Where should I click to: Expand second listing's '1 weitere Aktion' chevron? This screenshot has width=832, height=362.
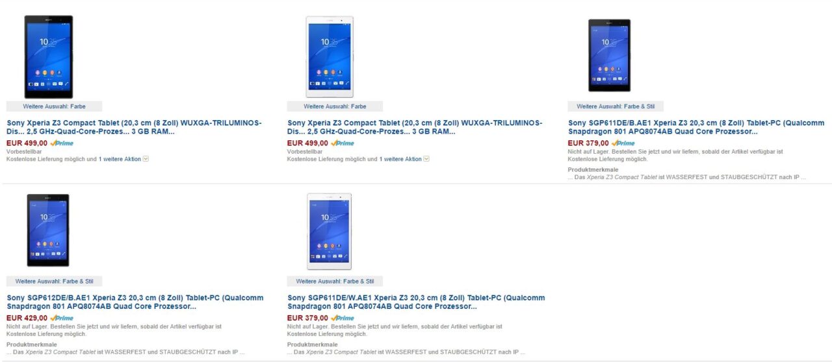(x=426, y=159)
